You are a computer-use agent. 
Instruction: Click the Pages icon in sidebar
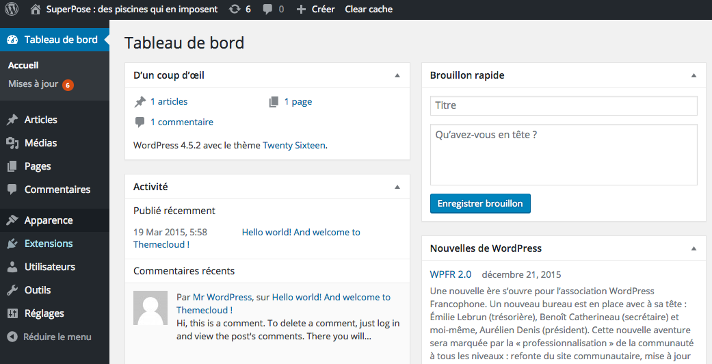12,166
